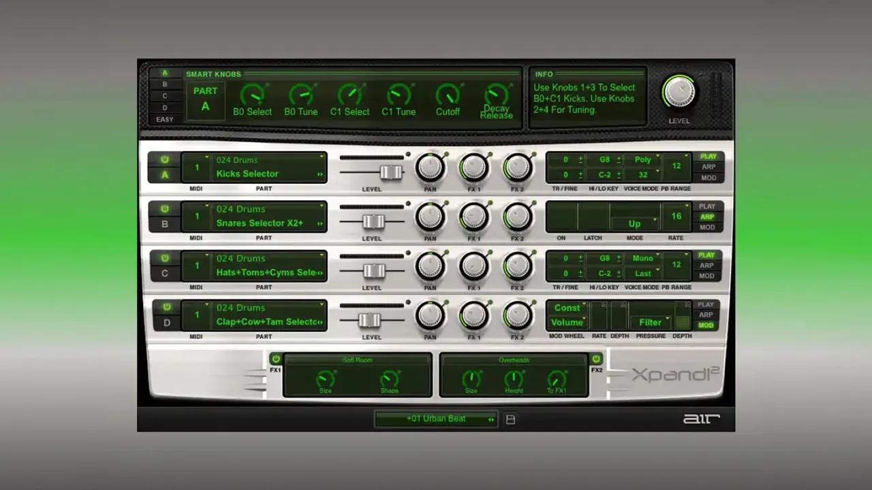
Task: Switch part A to ARP page
Action: pos(708,167)
